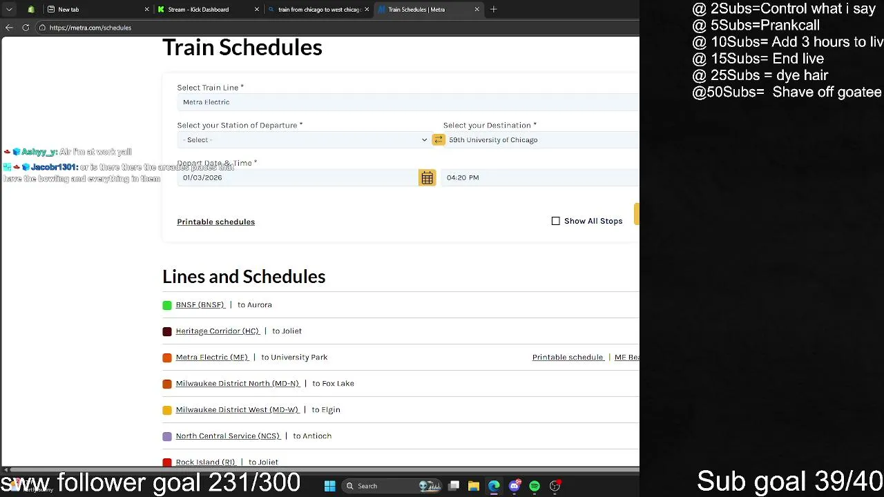884x497 pixels.
Task: Enable the Show All Stops checkbox
Action: 556,221
